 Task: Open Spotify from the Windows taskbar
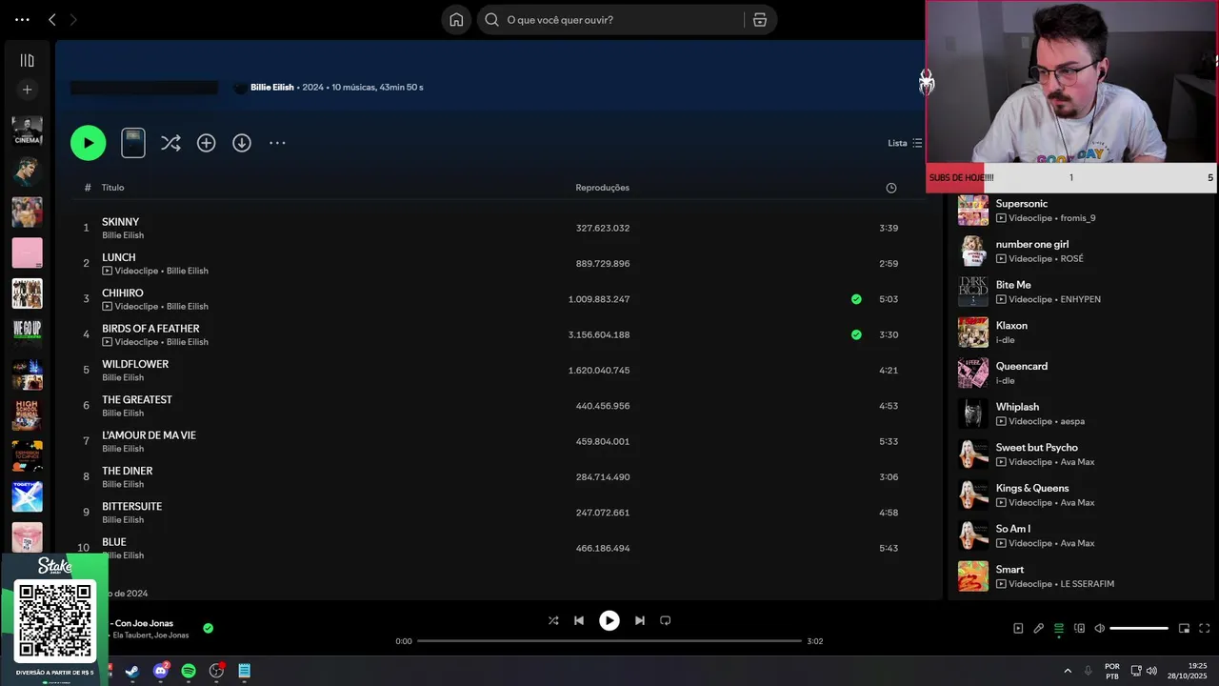189,671
